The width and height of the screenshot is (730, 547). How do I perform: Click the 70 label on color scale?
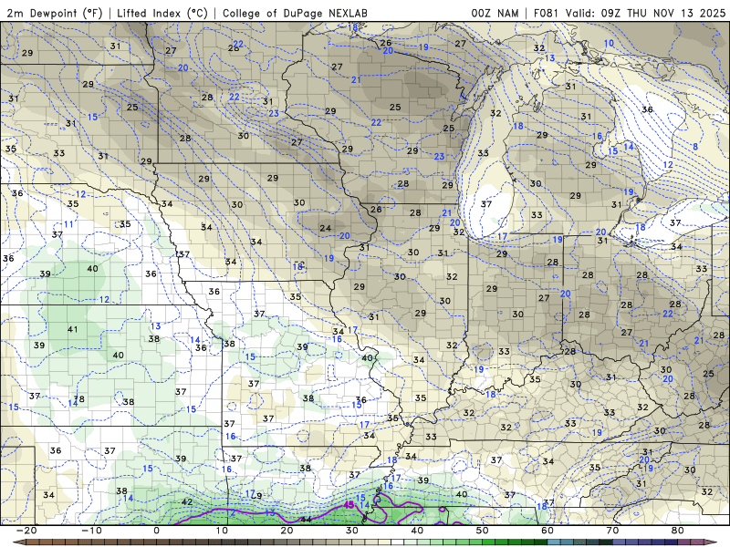pyautogui.click(x=612, y=531)
